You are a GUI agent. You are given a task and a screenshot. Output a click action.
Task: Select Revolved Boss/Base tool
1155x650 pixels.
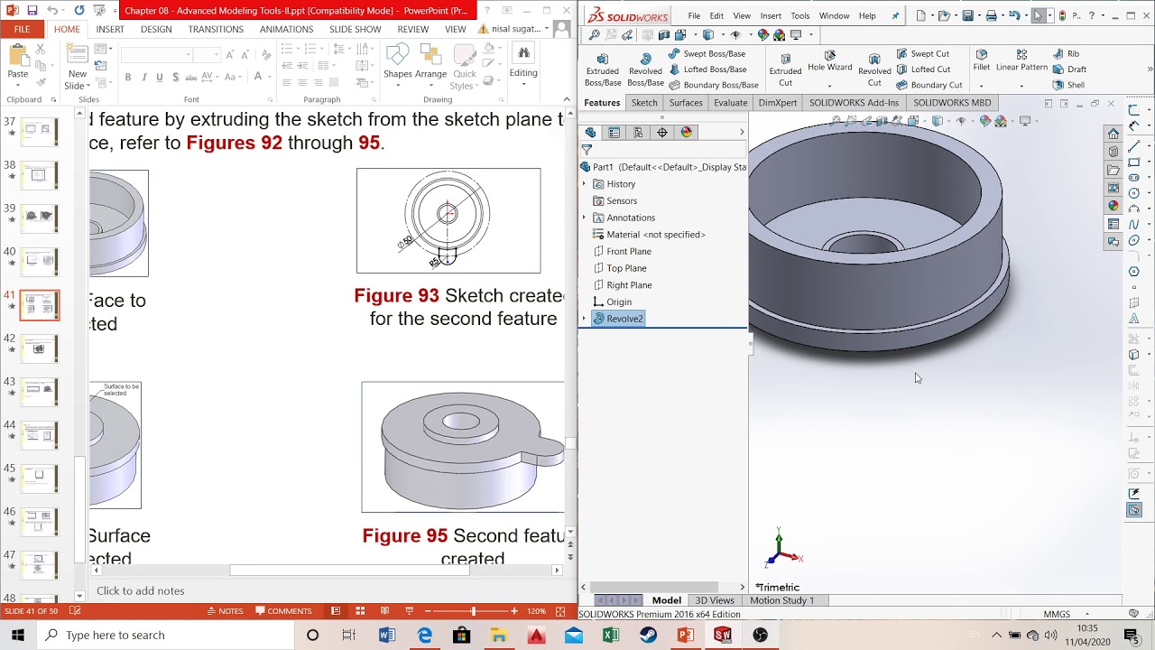(645, 70)
